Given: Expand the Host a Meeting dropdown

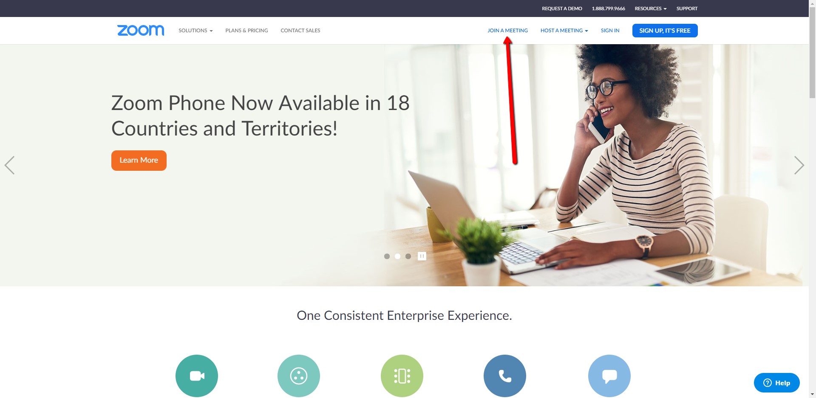Looking at the screenshot, I should tap(564, 31).
